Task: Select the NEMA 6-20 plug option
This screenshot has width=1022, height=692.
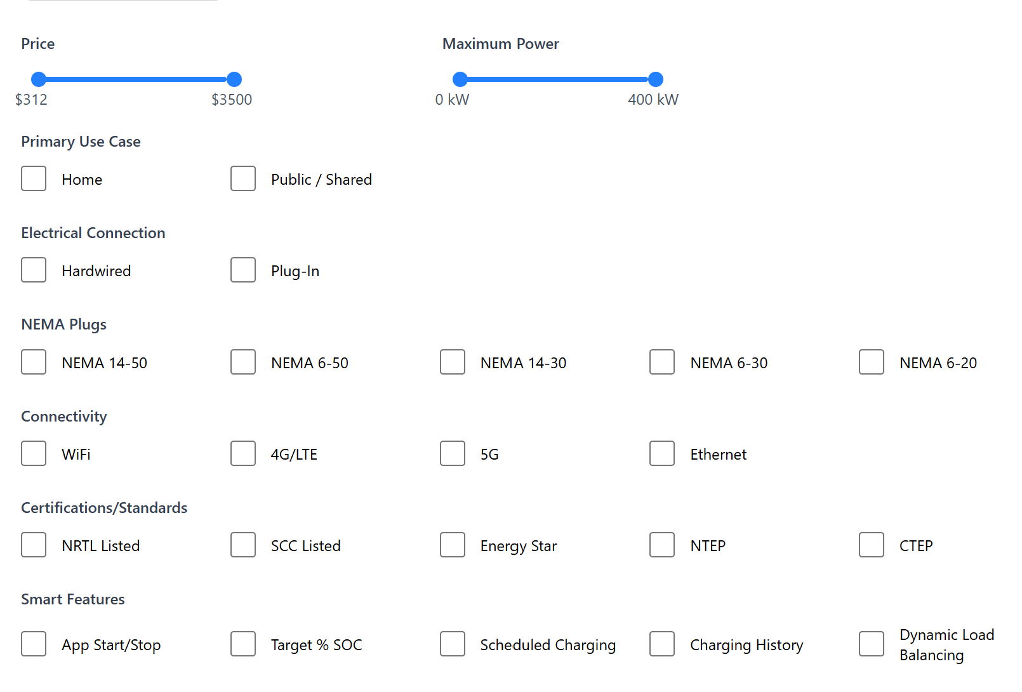Action: (x=871, y=362)
